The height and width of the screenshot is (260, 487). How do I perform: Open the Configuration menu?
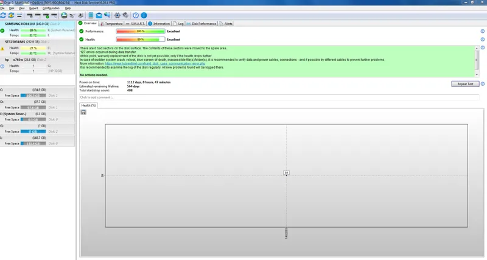(51, 9)
